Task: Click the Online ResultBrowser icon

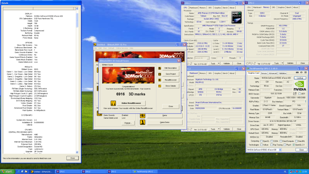Action: [x=114, y=103]
